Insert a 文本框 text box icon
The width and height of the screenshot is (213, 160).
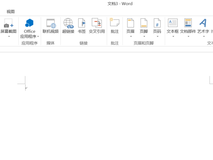click(x=173, y=23)
